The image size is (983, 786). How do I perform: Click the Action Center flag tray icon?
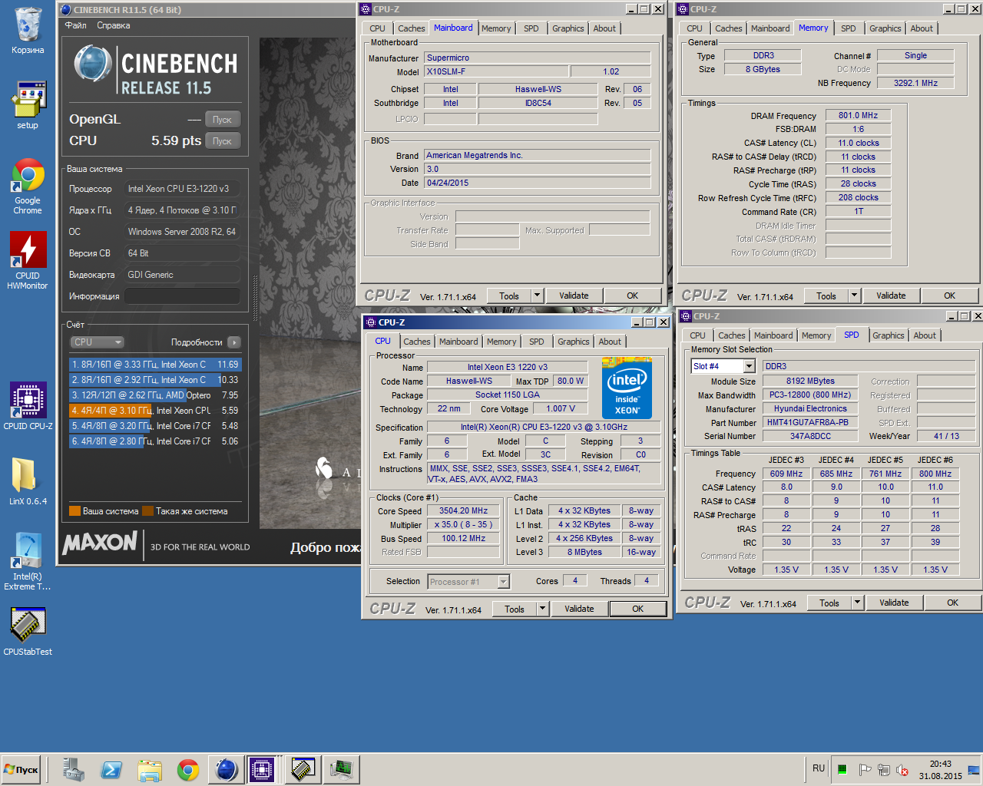pyautogui.click(x=864, y=770)
